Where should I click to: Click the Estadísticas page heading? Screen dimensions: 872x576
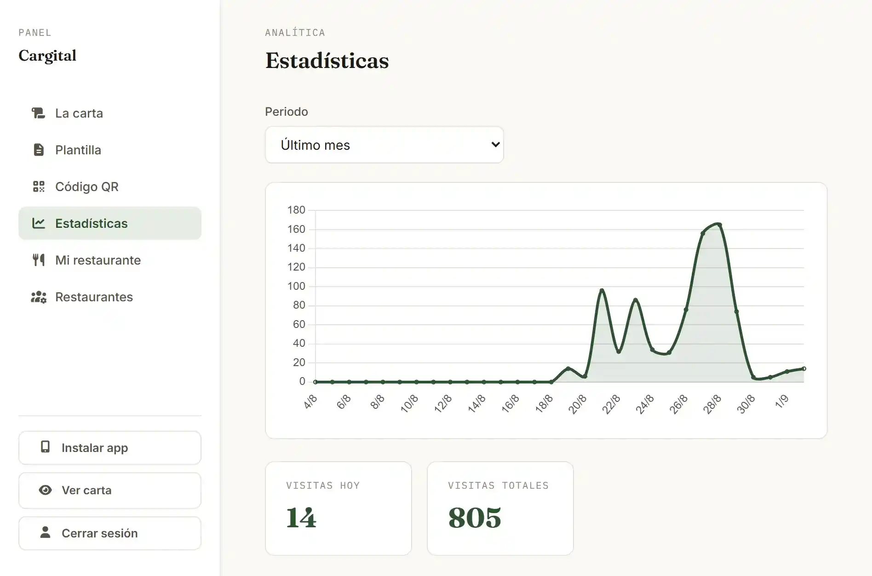point(327,61)
